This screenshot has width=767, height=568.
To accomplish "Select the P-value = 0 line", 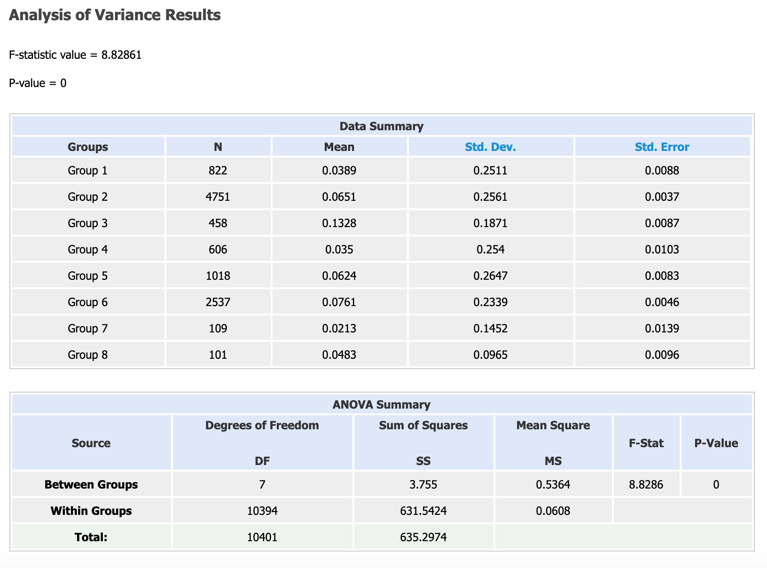I will click(x=38, y=83).
